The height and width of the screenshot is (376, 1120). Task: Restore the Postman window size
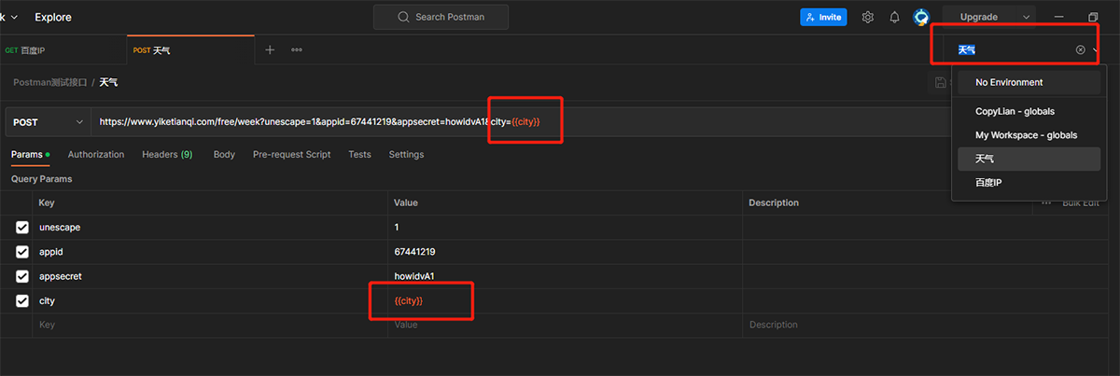point(1093,17)
